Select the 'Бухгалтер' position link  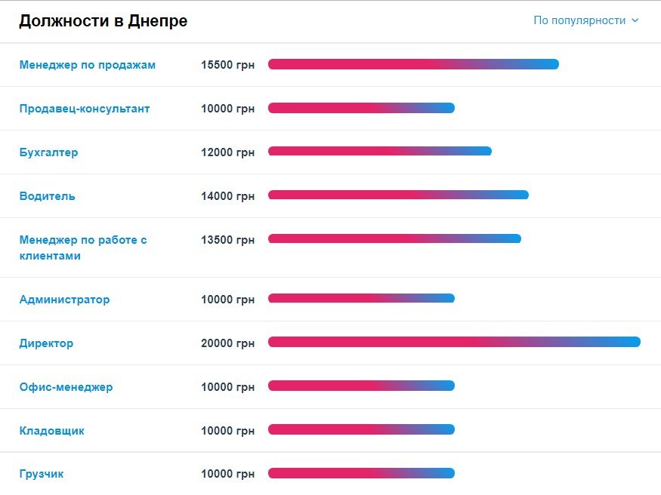tap(48, 152)
